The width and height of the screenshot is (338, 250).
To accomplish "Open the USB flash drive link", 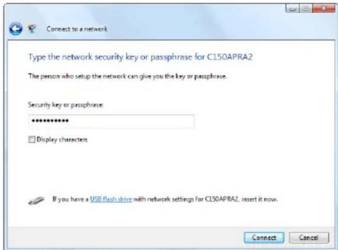I will (111, 199).
